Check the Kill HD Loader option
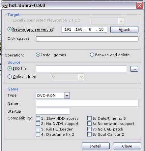Image resolution: width=145 pixels, height=151 pixels. [38, 129]
